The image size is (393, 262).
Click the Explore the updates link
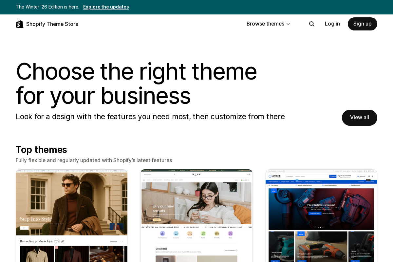point(106,7)
